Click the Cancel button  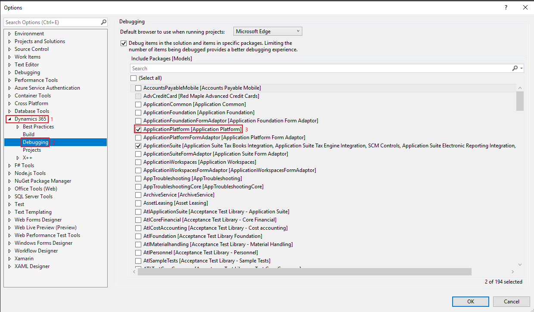click(x=511, y=302)
